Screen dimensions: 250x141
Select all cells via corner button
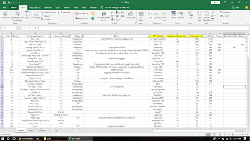pyautogui.click(x=2, y=34)
